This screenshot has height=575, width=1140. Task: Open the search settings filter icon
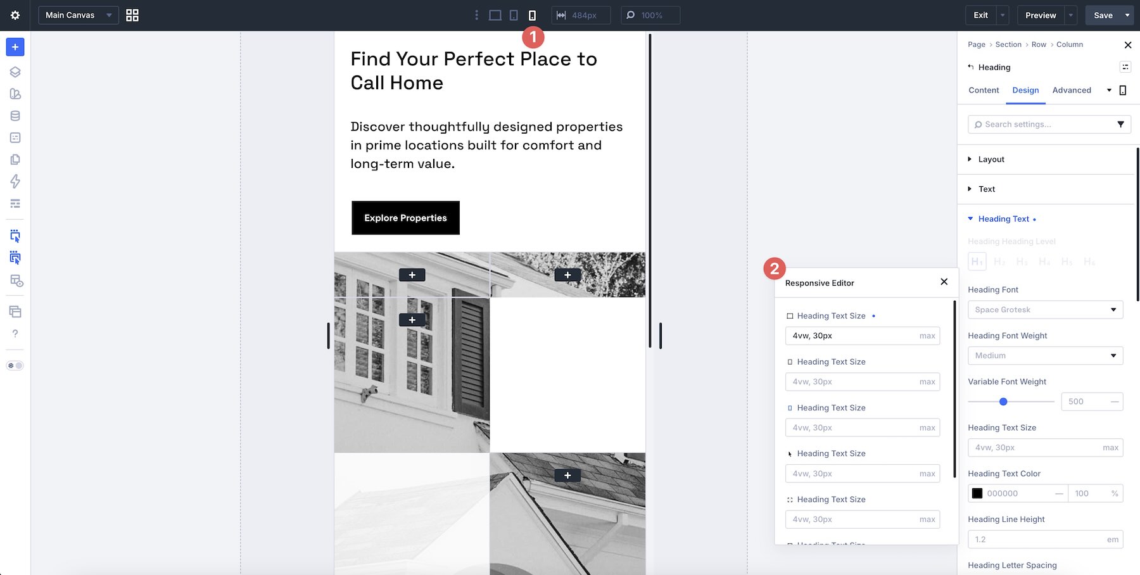[1120, 124]
